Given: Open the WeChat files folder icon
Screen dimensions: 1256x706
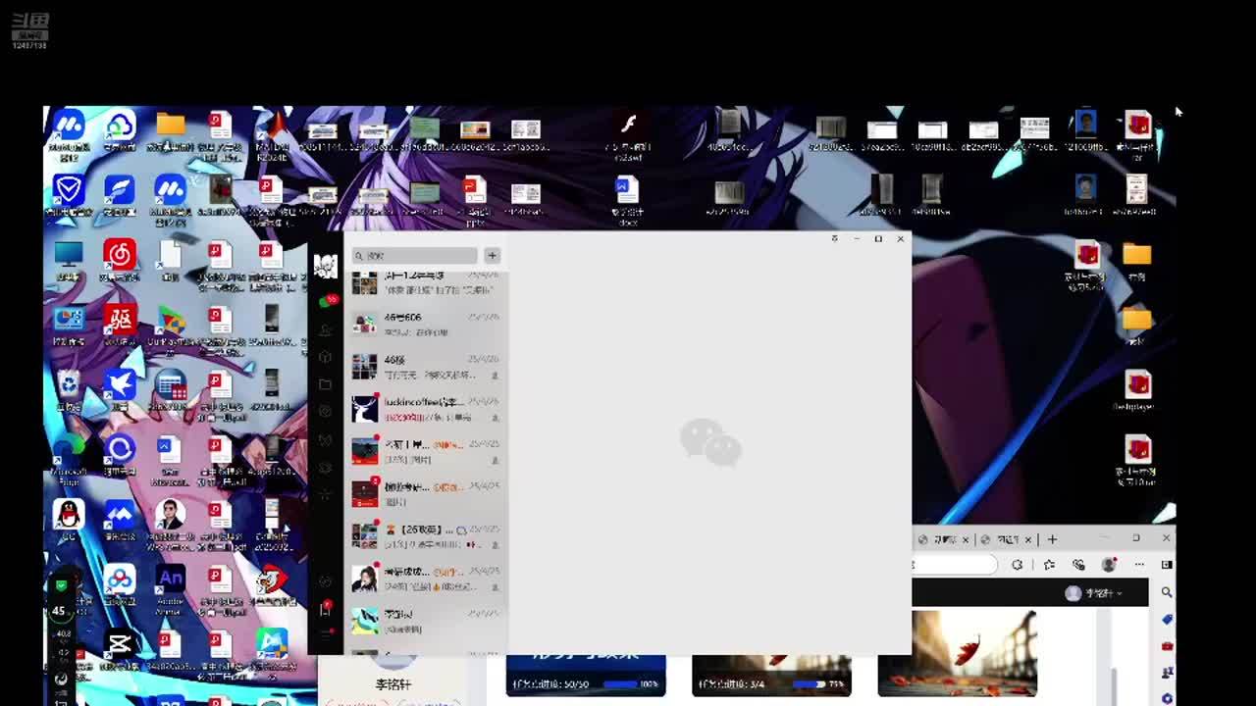Looking at the screenshot, I should click(326, 384).
